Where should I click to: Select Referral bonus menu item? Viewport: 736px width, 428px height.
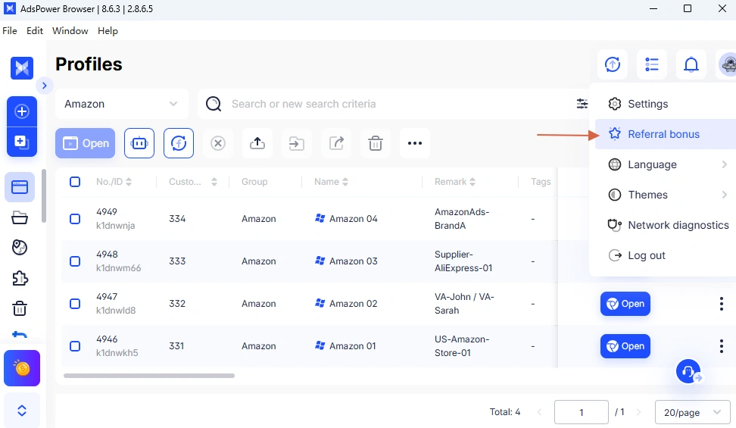(666, 134)
